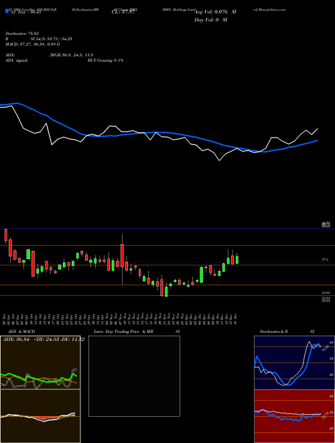Image resolution: width=335 pixels, height=443 pixels.
Task: Click the 'Intra Day Trading Price & MR' title
Action: click(123, 332)
